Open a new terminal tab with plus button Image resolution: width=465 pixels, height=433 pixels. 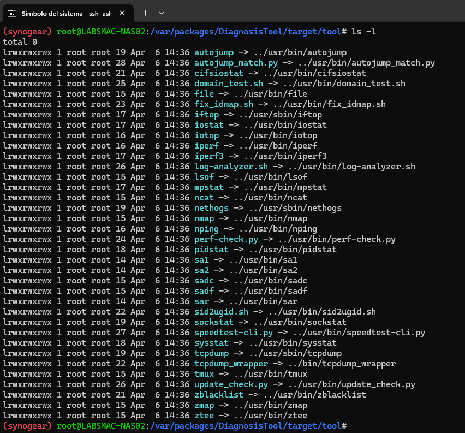(145, 13)
